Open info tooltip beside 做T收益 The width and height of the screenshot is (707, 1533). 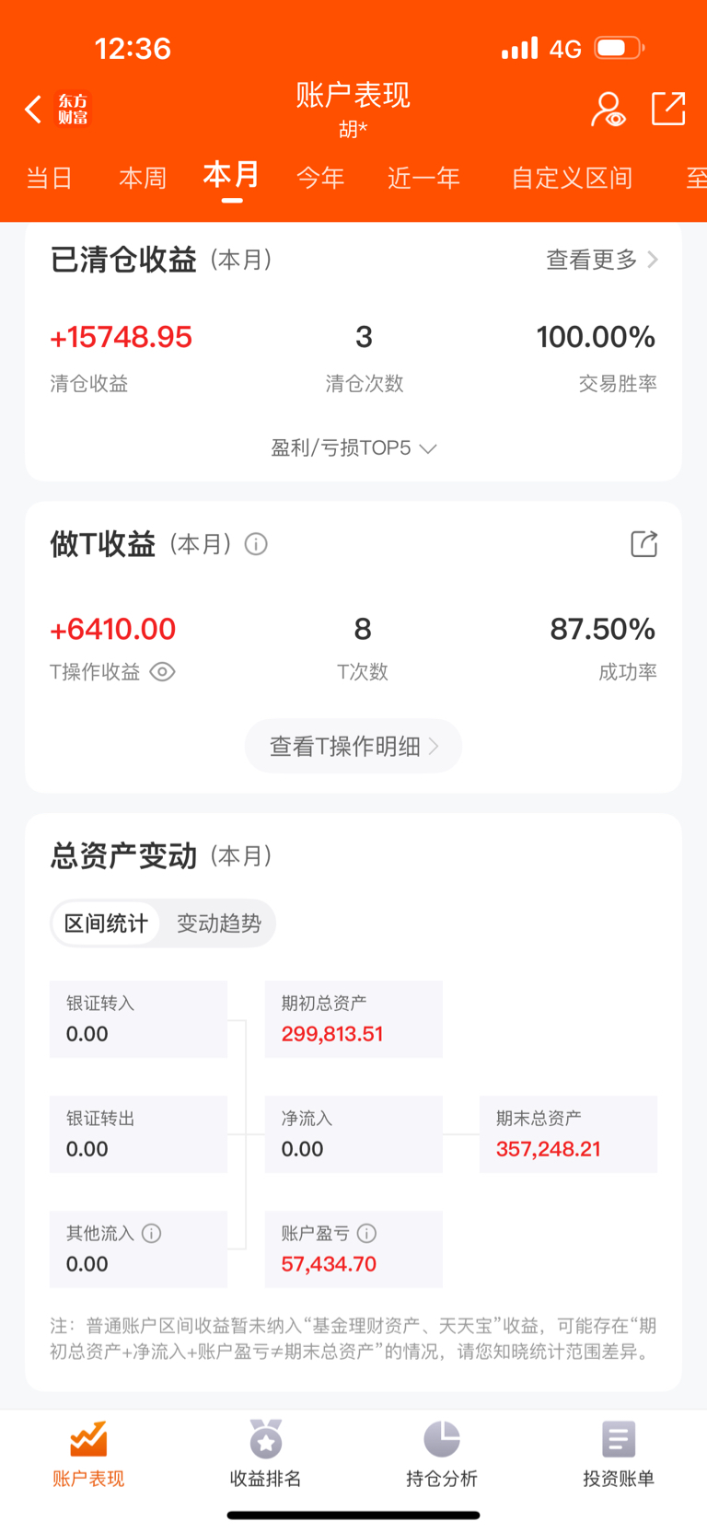pyautogui.click(x=256, y=544)
